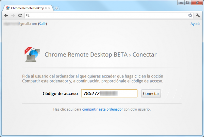
Task: Open a new tab with the plus button
Action: click(x=56, y=8)
